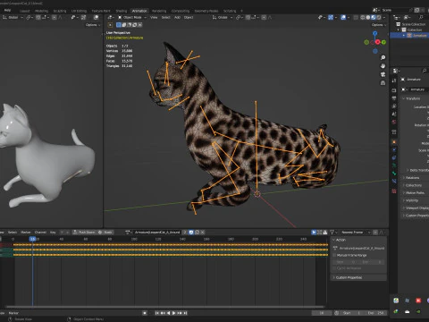
Task: Click the Stash button
Action: pos(105,233)
